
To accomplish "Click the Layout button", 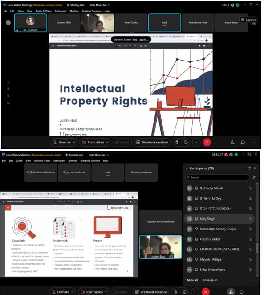I will point(248,20).
